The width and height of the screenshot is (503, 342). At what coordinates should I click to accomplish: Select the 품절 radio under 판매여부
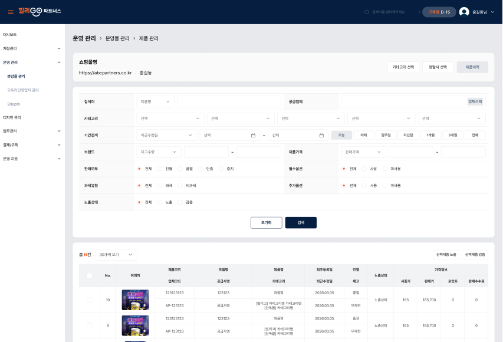click(x=180, y=169)
